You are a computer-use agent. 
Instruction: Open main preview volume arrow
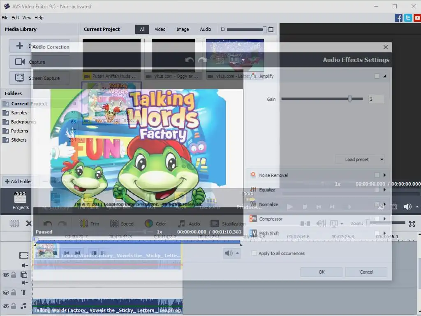tap(417, 207)
